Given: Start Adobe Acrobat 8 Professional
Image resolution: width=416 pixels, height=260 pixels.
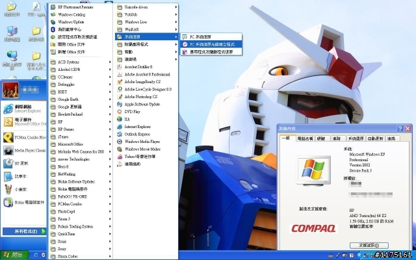Looking at the screenshot, I should 147,74.
